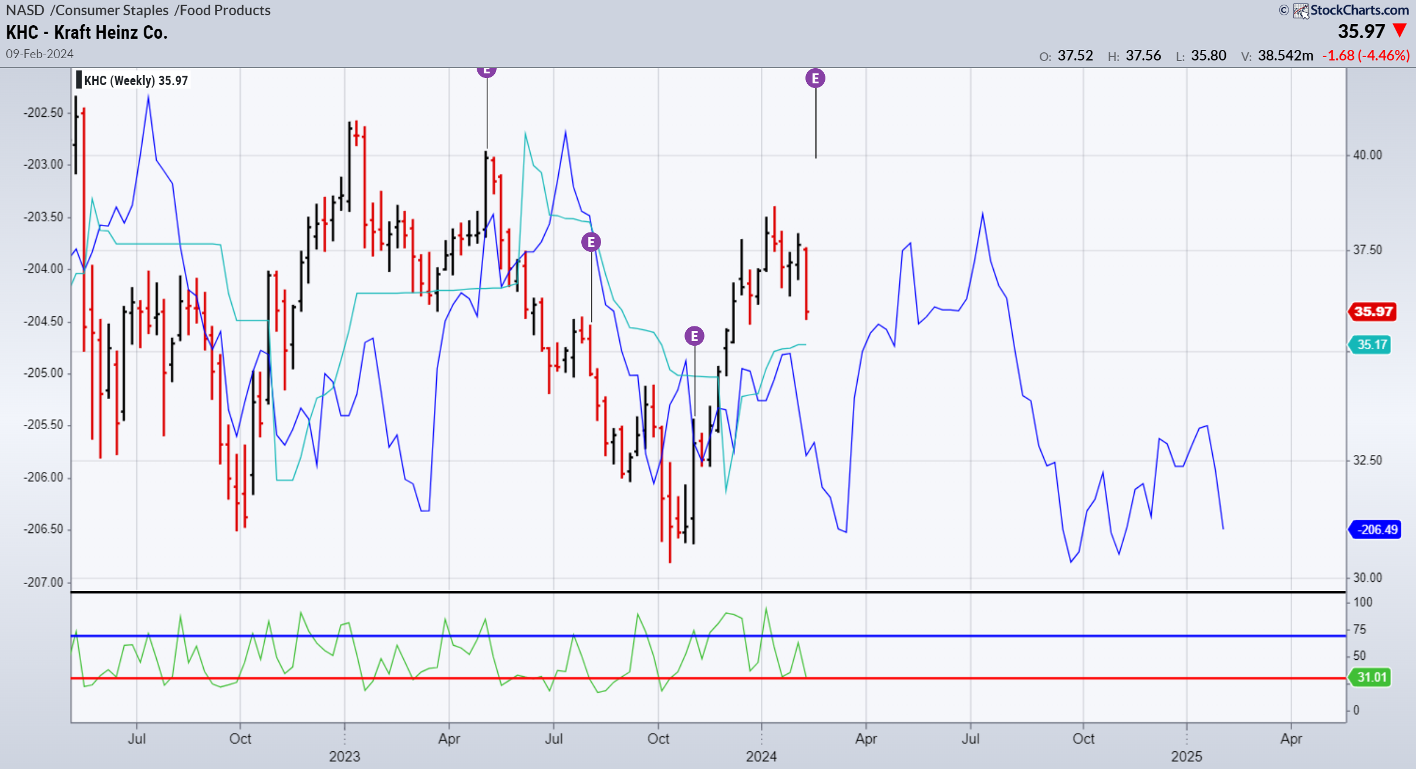Click the Consumer Staples sector text

(x=112, y=10)
